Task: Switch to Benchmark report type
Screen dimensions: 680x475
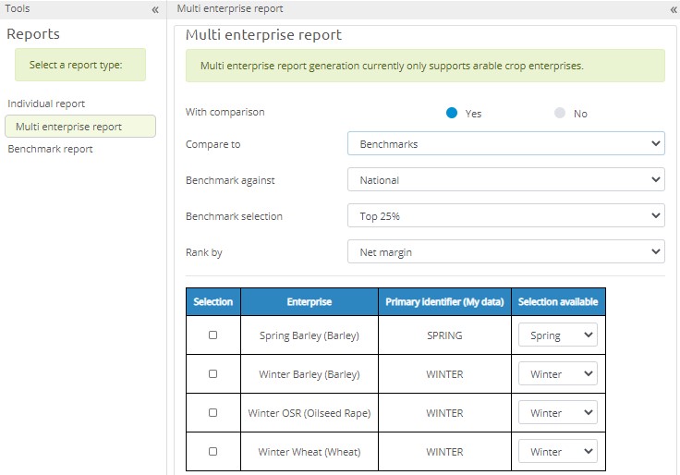Action: (x=50, y=149)
